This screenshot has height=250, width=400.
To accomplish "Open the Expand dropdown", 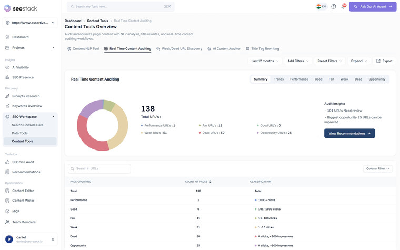I will [359, 61].
